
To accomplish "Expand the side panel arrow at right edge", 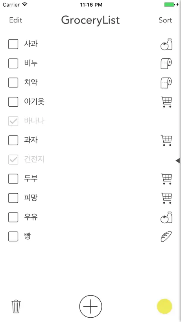I will 178,161.
